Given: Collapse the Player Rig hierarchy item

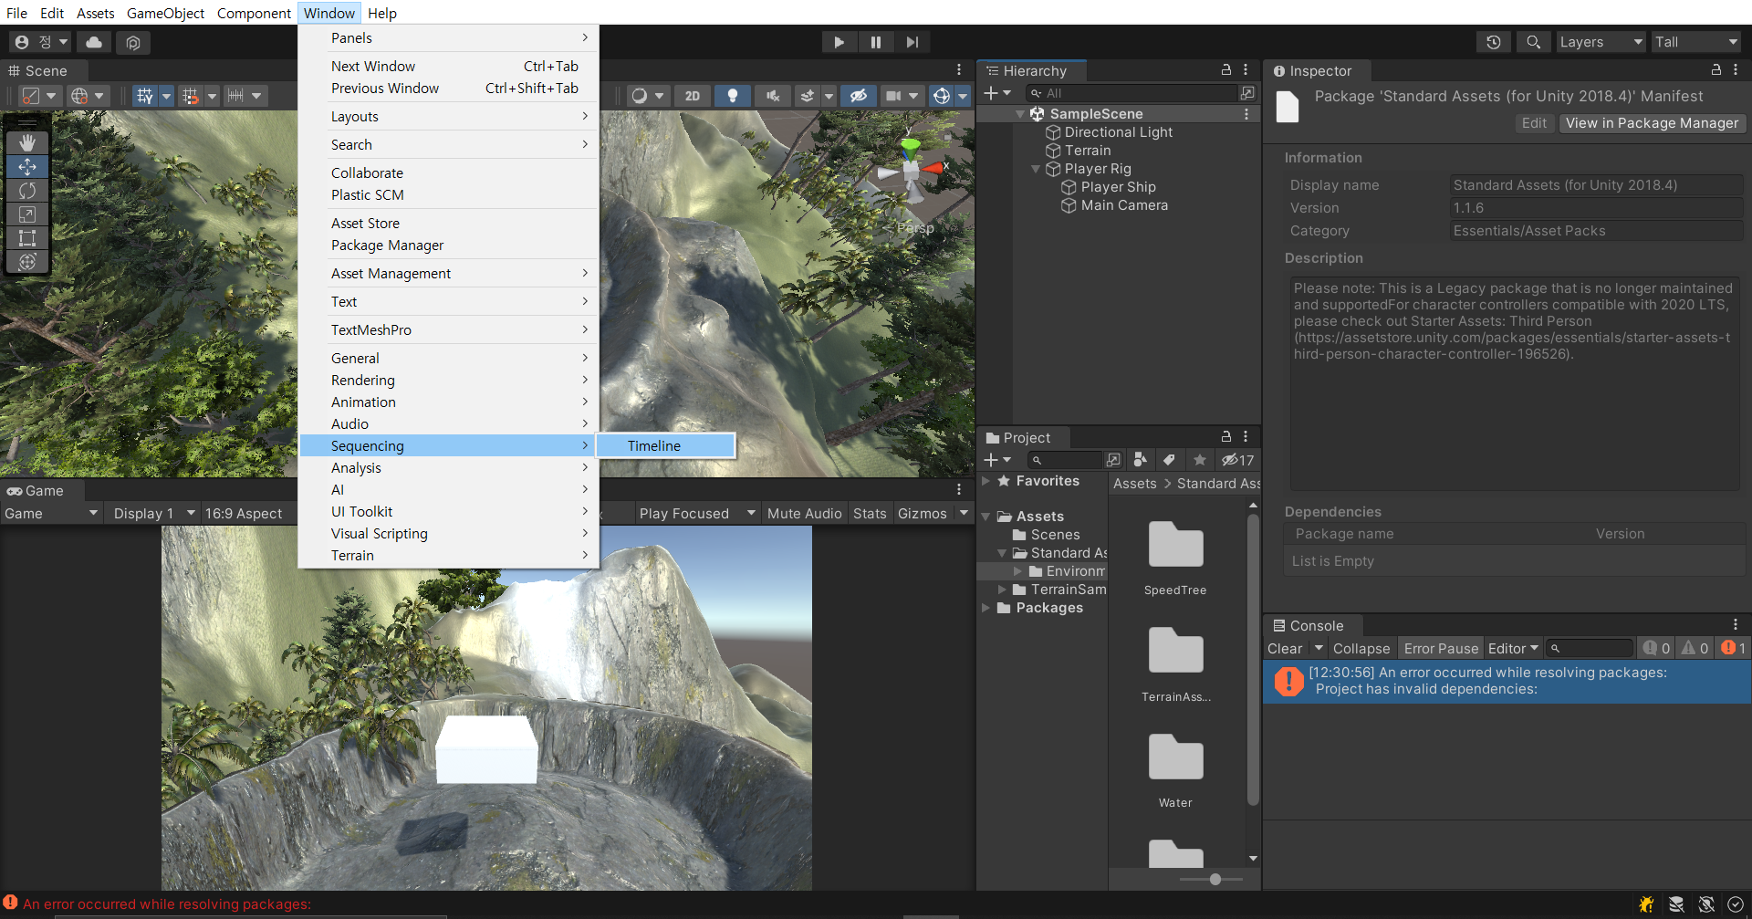Looking at the screenshot, I should pos(1036,169).
